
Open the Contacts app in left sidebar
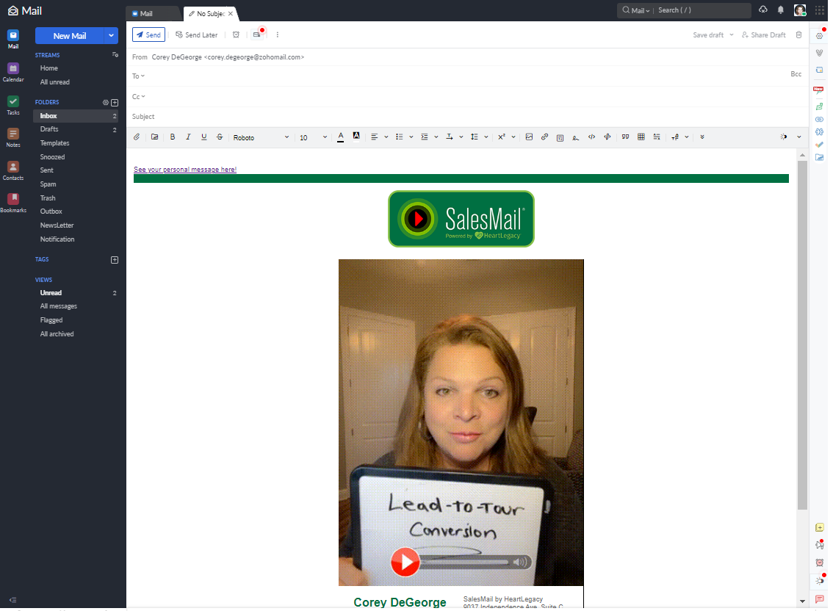(x=13, y=170)
